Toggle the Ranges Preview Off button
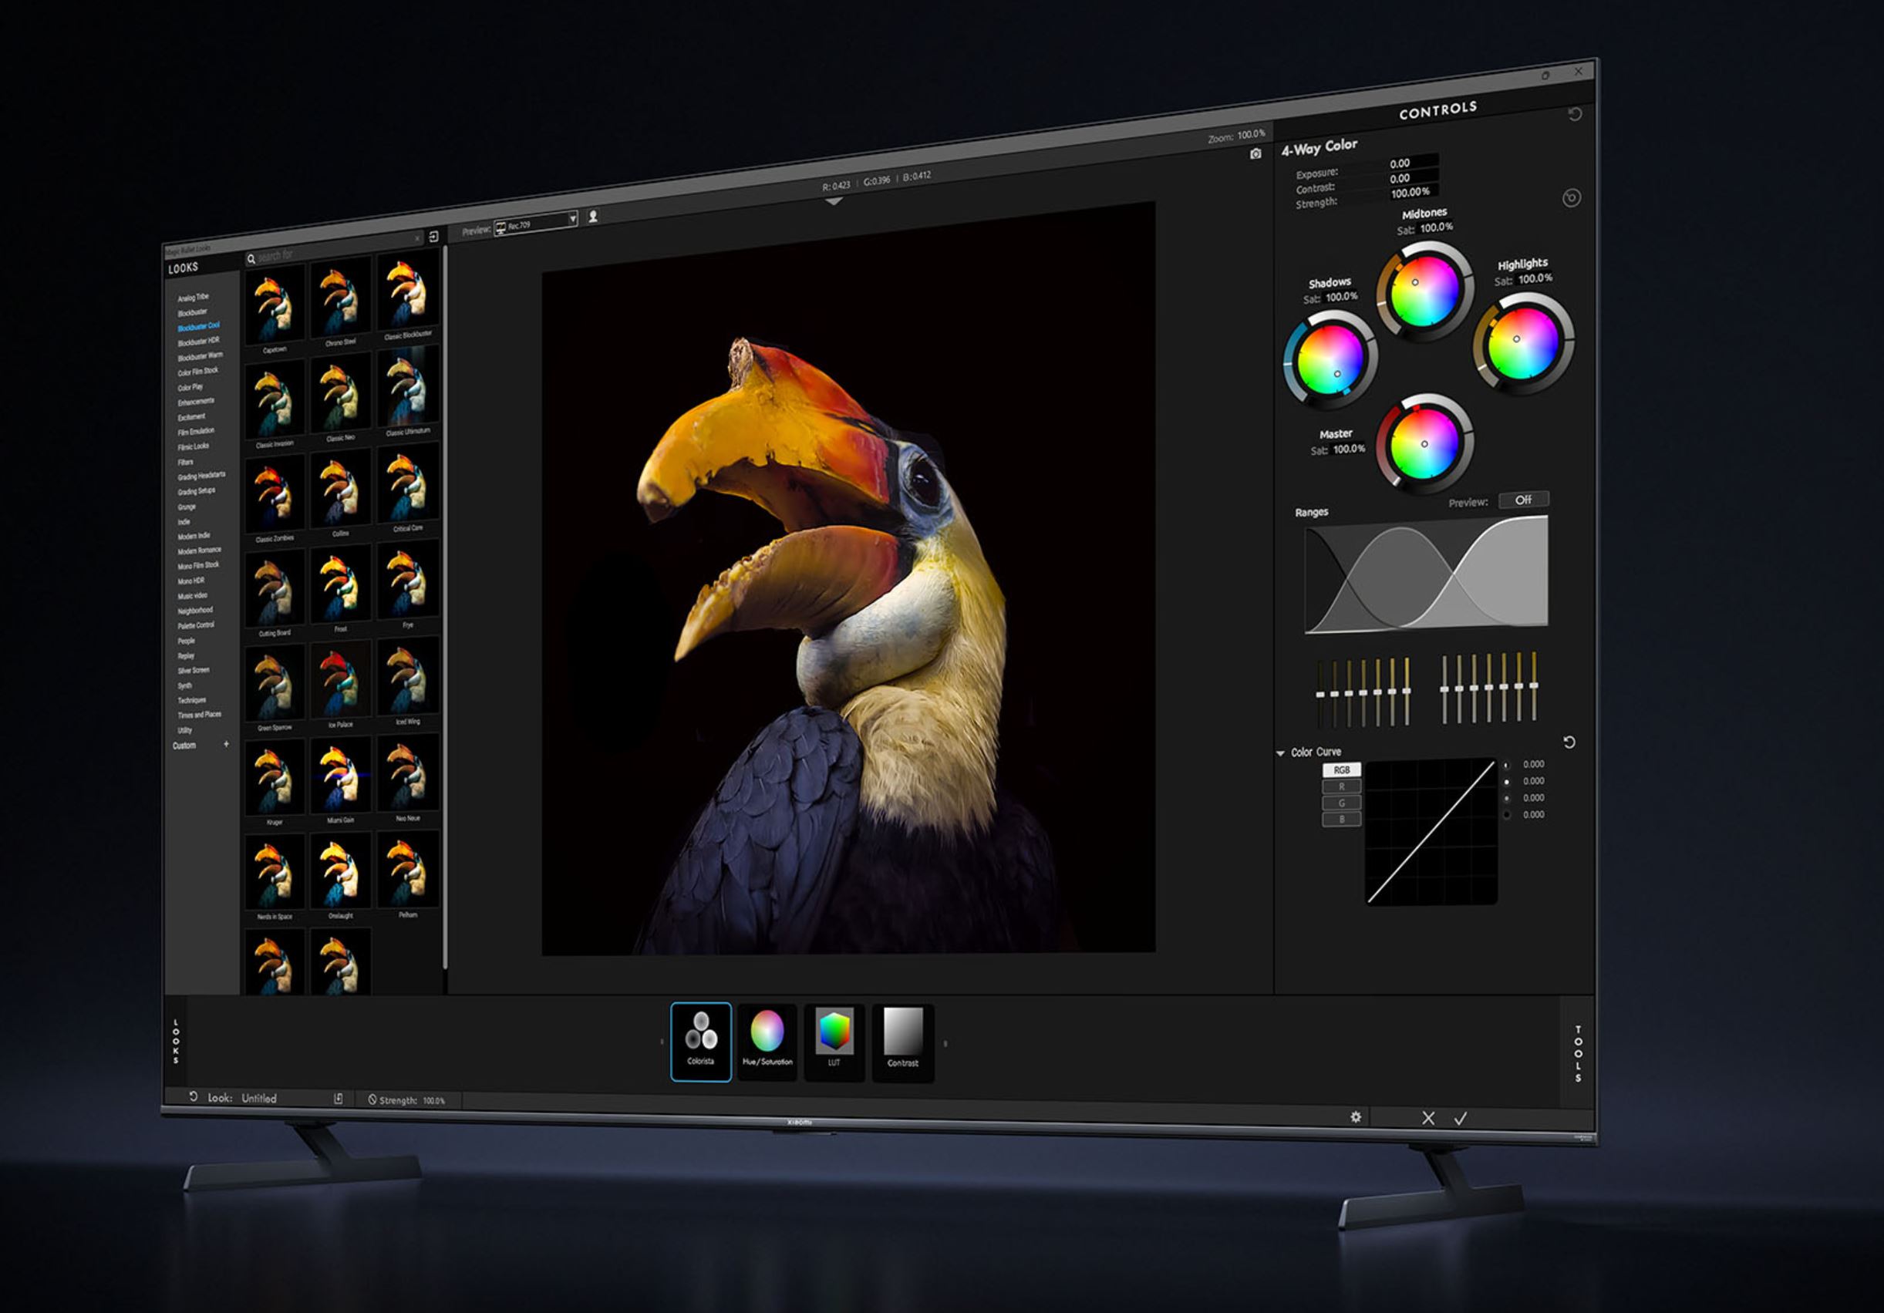The image size is (1884, 1313). 1523,500
